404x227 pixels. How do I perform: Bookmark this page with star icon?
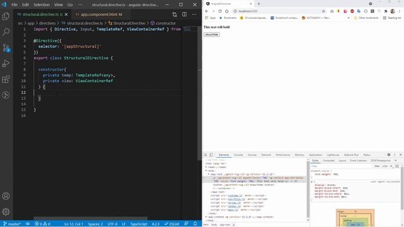(324, 11)
